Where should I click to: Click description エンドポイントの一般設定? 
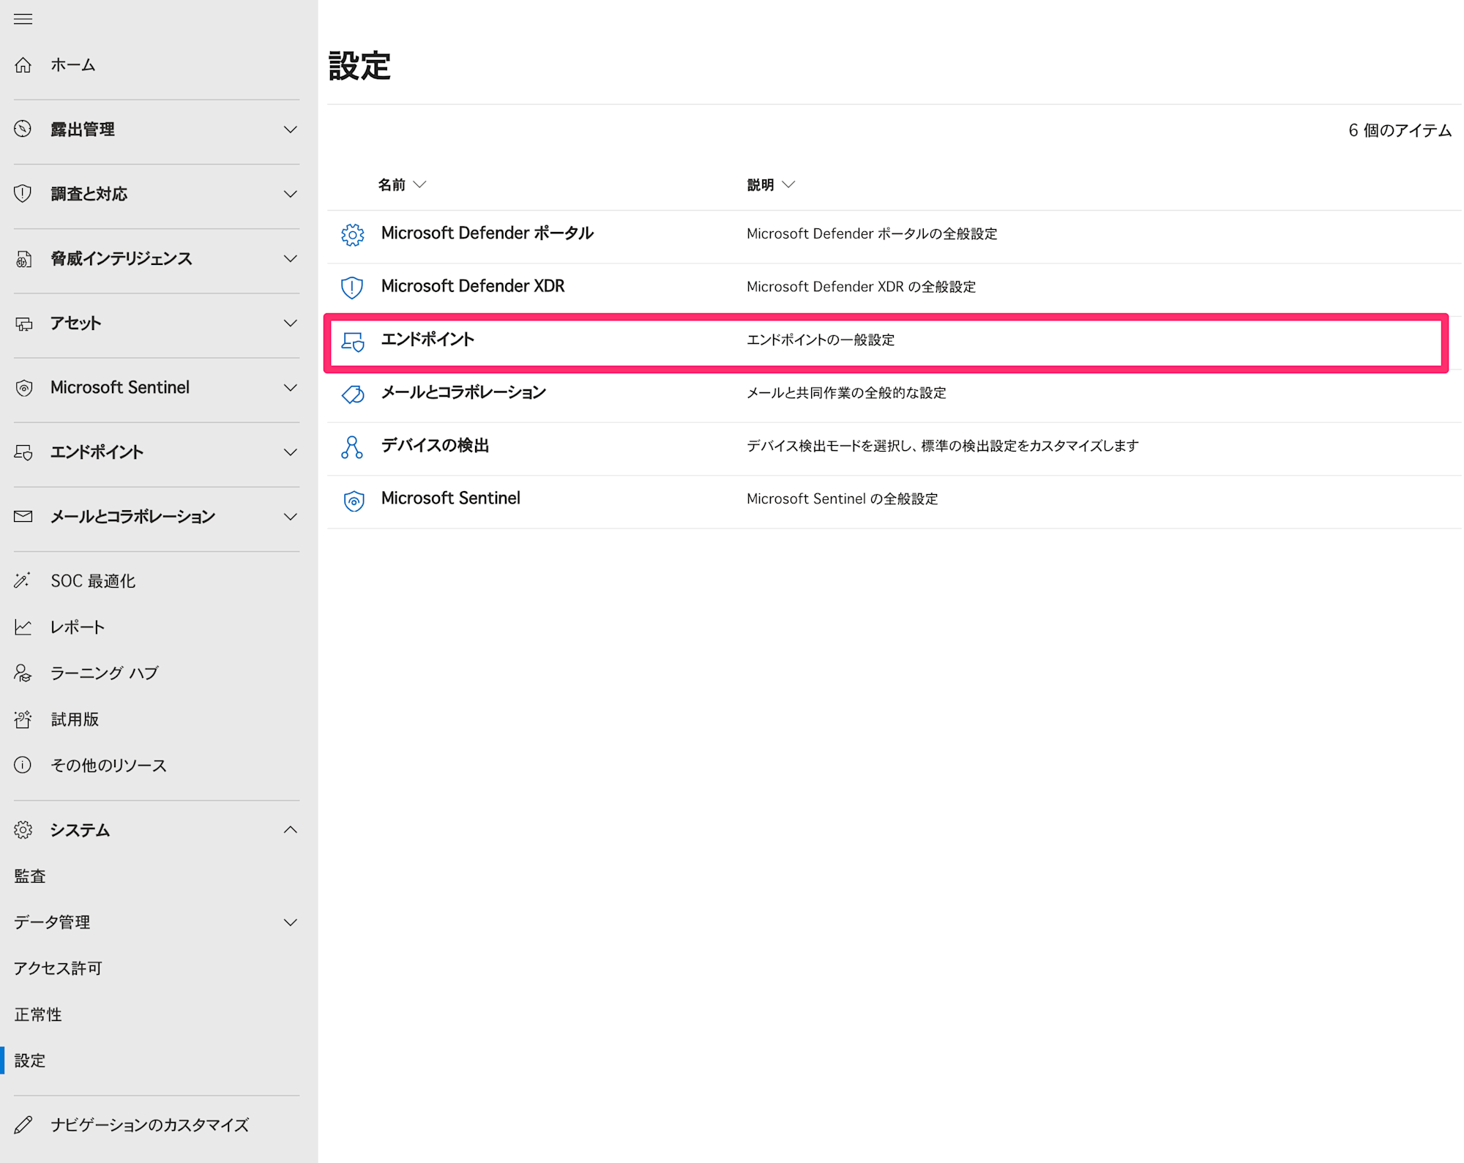[x=821, y=340]
